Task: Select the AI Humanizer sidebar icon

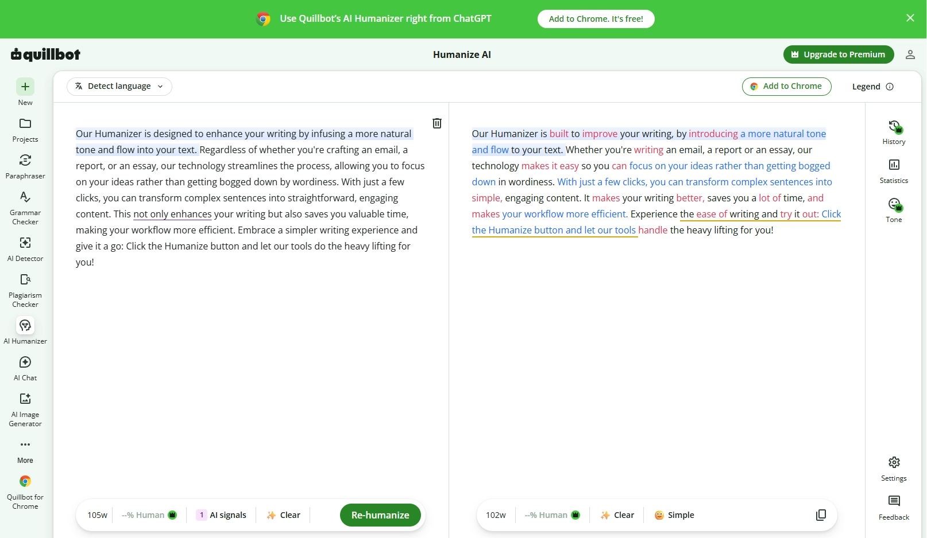Action: click(25, 325)
